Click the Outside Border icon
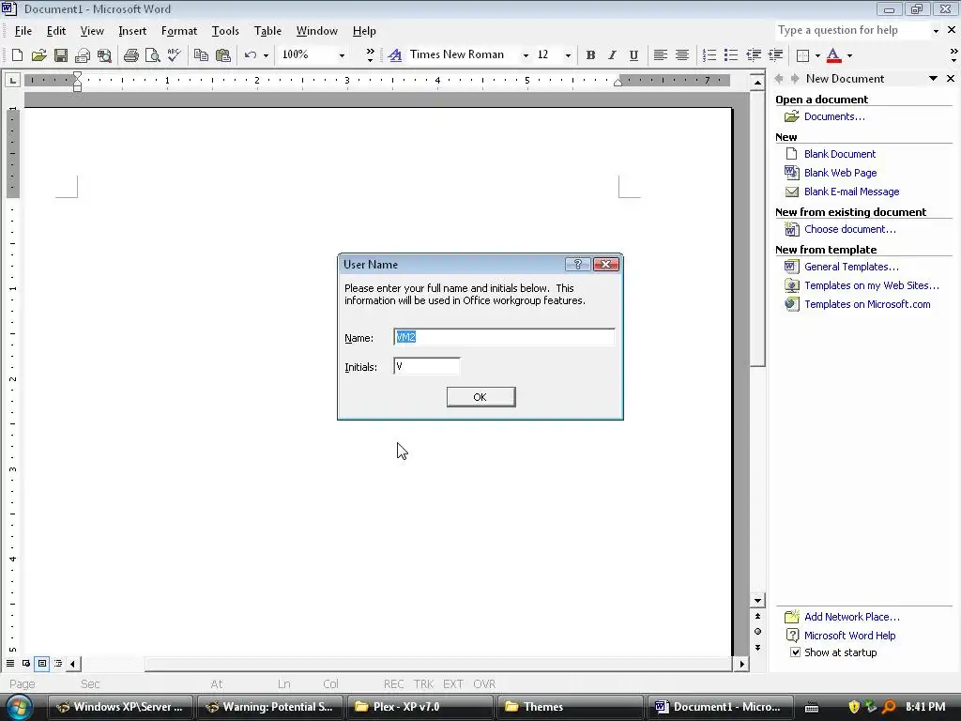961x721 pixels. 802,55
